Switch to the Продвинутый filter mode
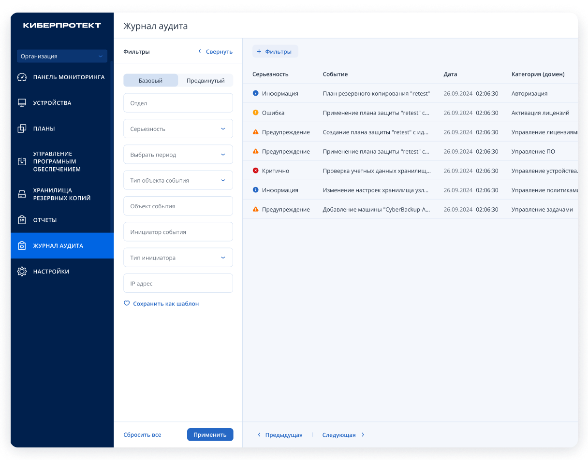 coord(206,81)
